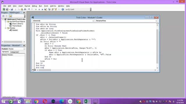This screenshot has height=104, width=186.
Task: Click the Toolbox toolbar icon
Action: [x=59, y=9]
